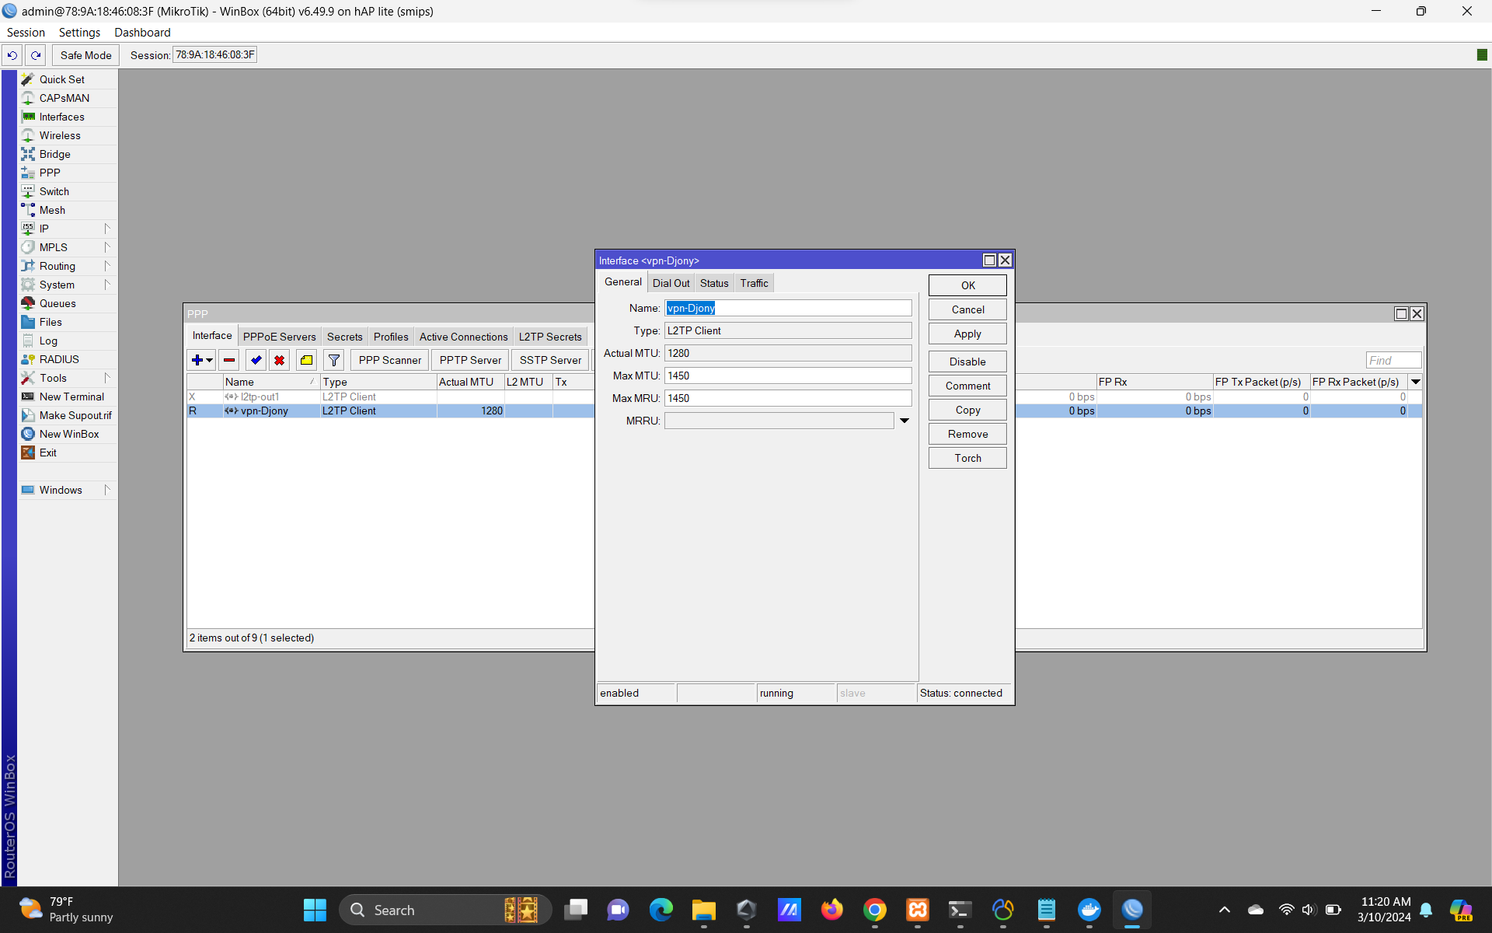Click Apply button
Screen dimensions: 1492x933
click(967, 334)
